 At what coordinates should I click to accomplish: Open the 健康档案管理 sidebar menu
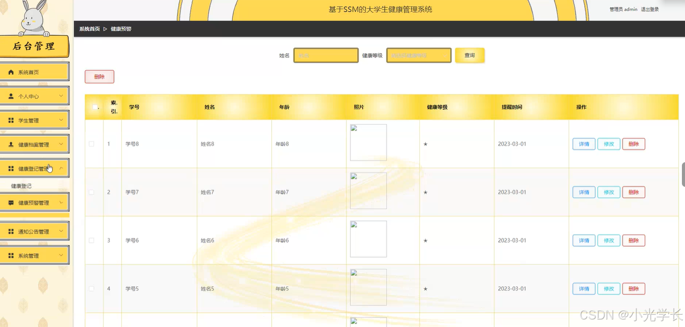click(34, 145)
